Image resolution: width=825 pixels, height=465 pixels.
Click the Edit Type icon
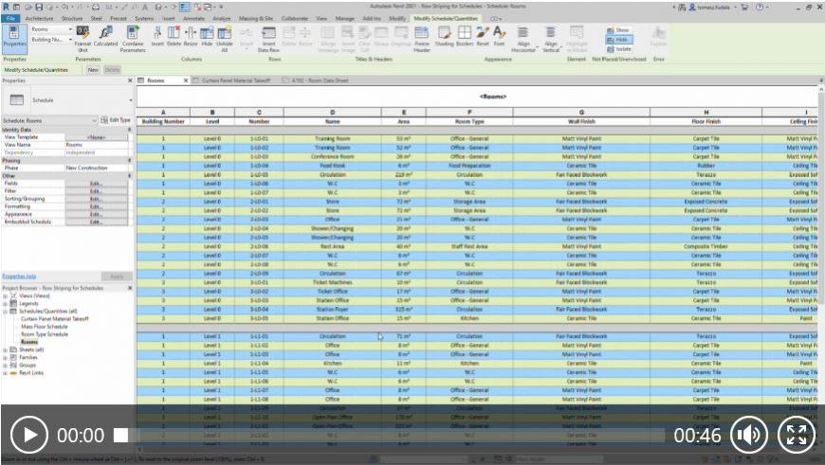pyautogui.click(x=104, y=119)
